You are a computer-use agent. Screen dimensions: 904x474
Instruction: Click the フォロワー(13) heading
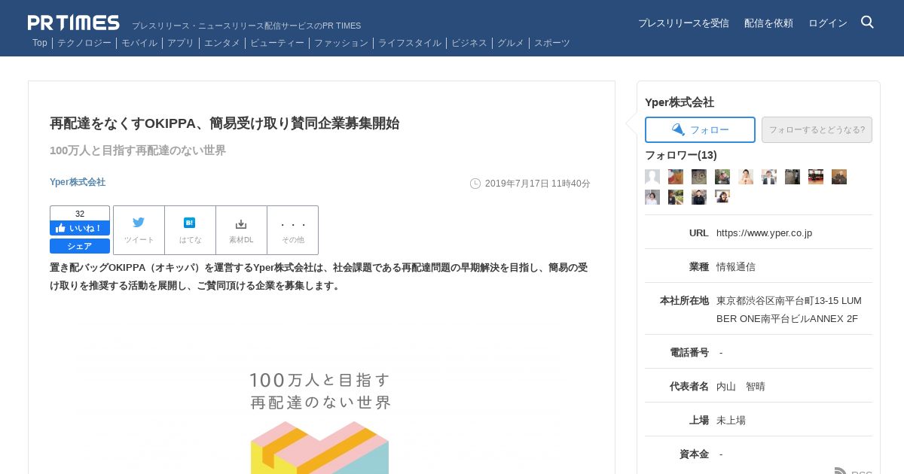(x=681, y=155)
